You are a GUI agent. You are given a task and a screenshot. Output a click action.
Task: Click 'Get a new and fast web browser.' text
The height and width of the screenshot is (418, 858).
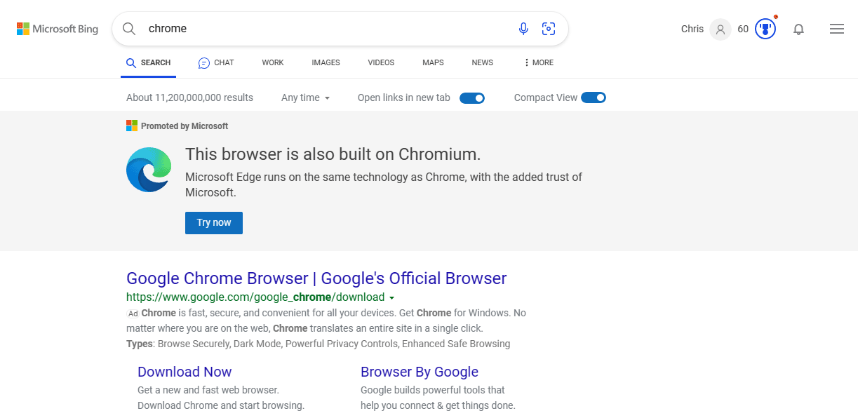[208, 390]
